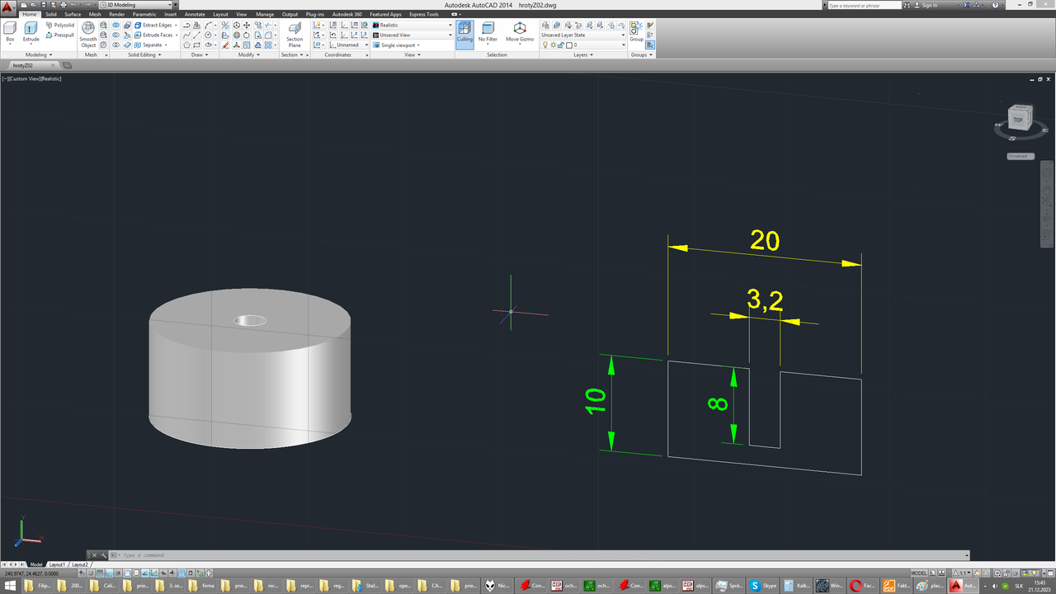Click the SLK language indicator in tray

[x=1018, y=586]
